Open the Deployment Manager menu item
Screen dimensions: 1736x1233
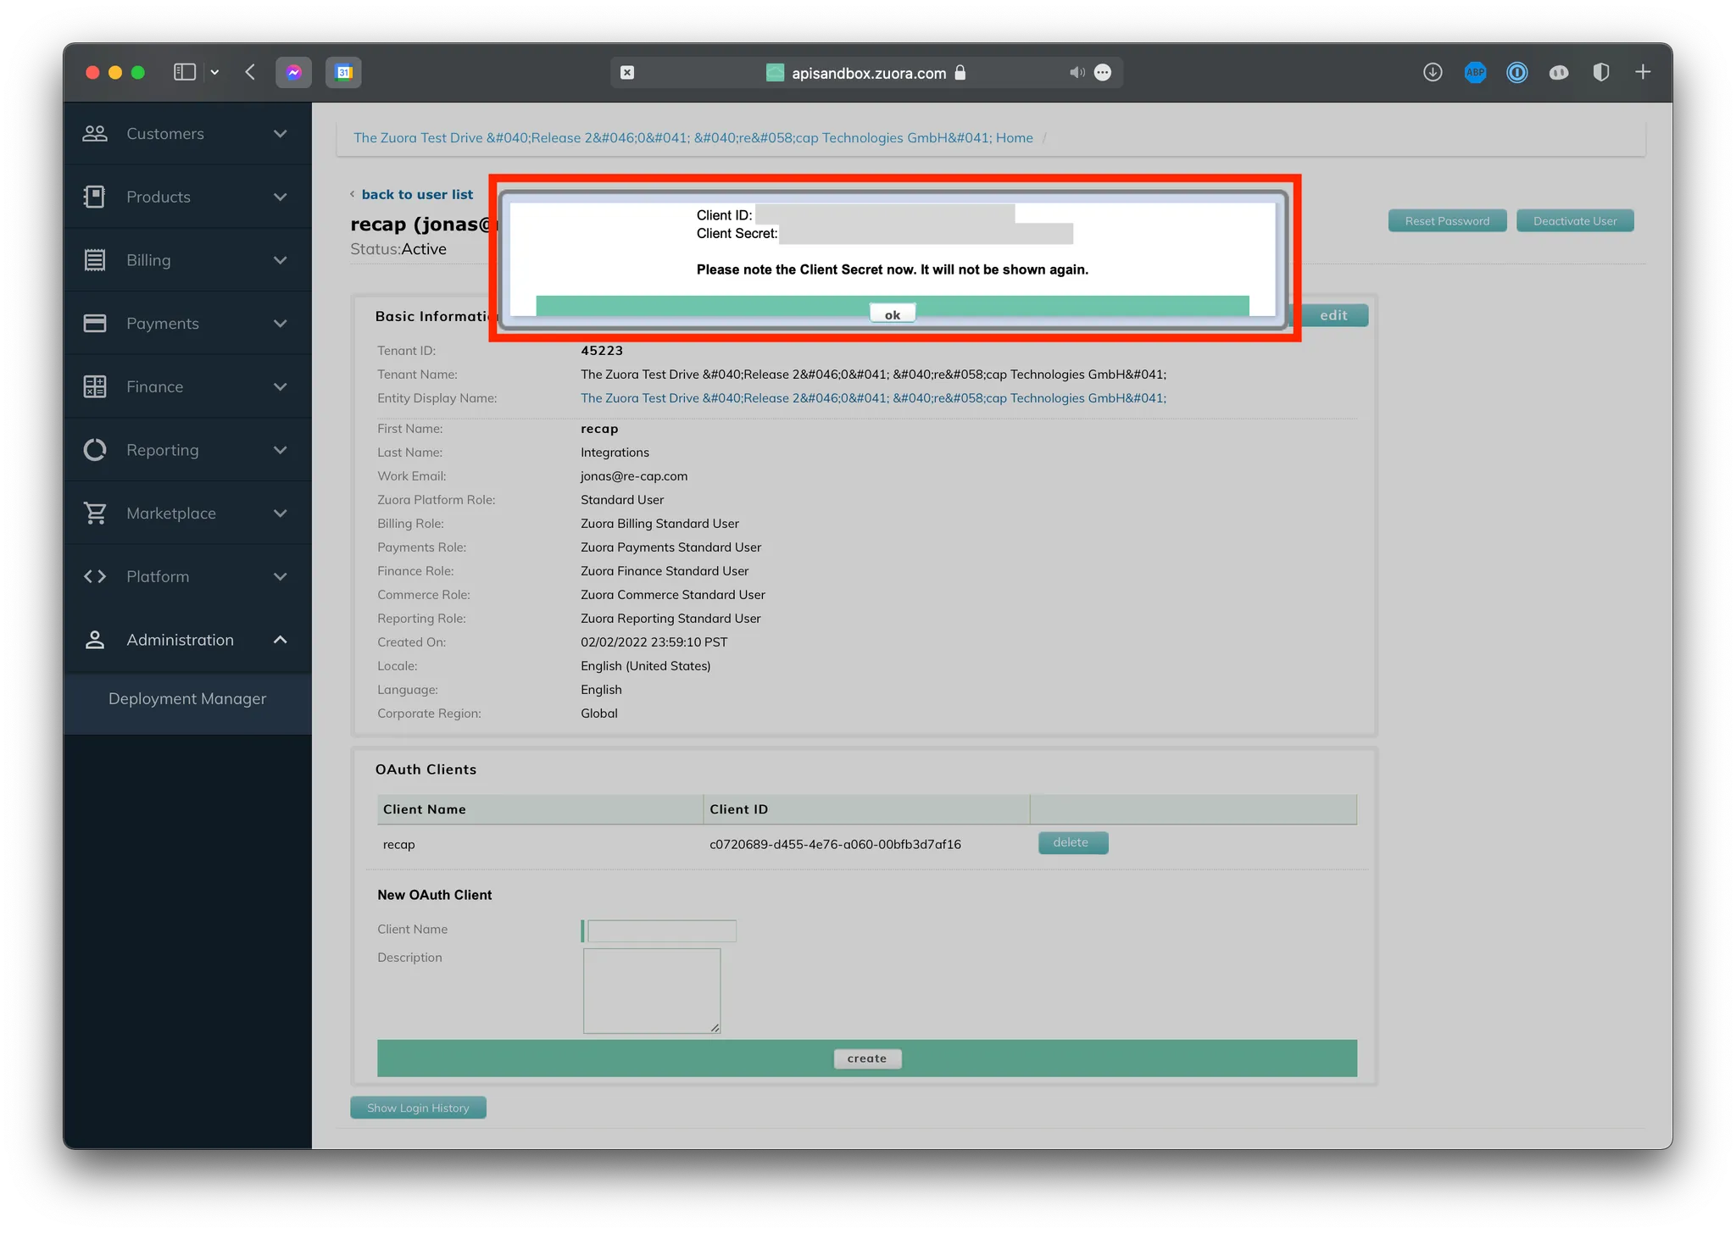187,698
